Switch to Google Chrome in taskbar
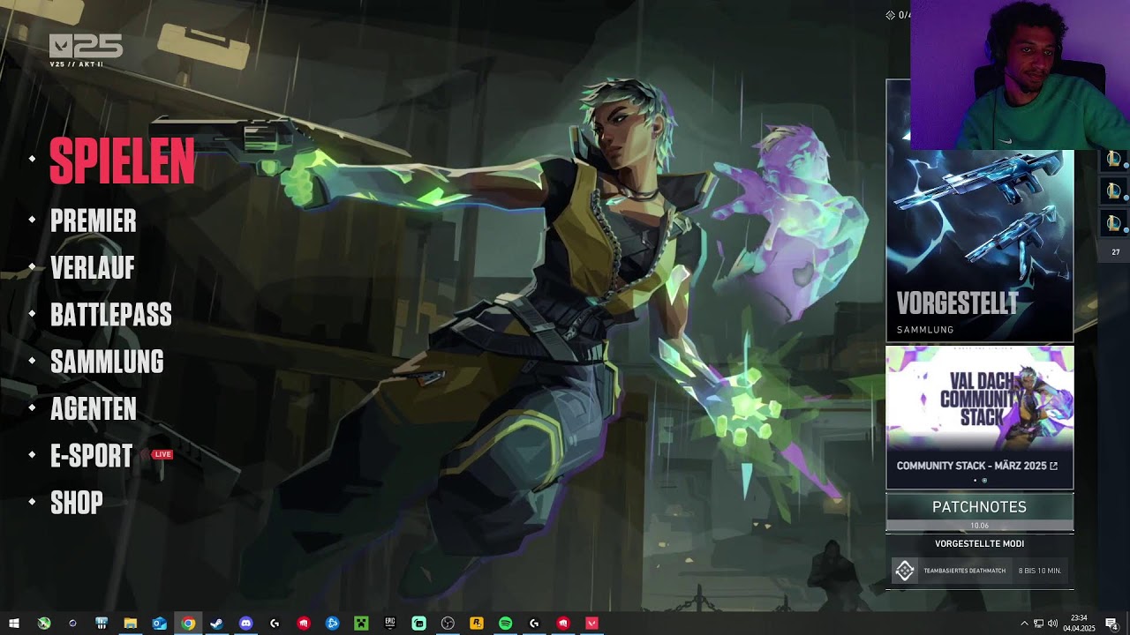 [188, 624]
